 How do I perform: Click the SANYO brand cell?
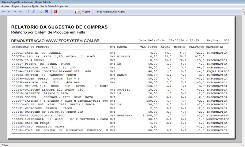(x=122, y=75)
